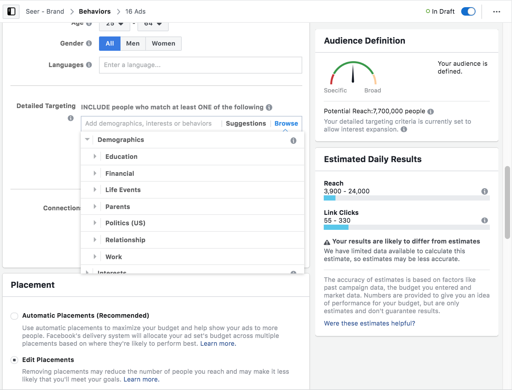This screenshot has width=512, height=390.
Task: Select Edit Placements radio button
Action: tap(14, 360)
